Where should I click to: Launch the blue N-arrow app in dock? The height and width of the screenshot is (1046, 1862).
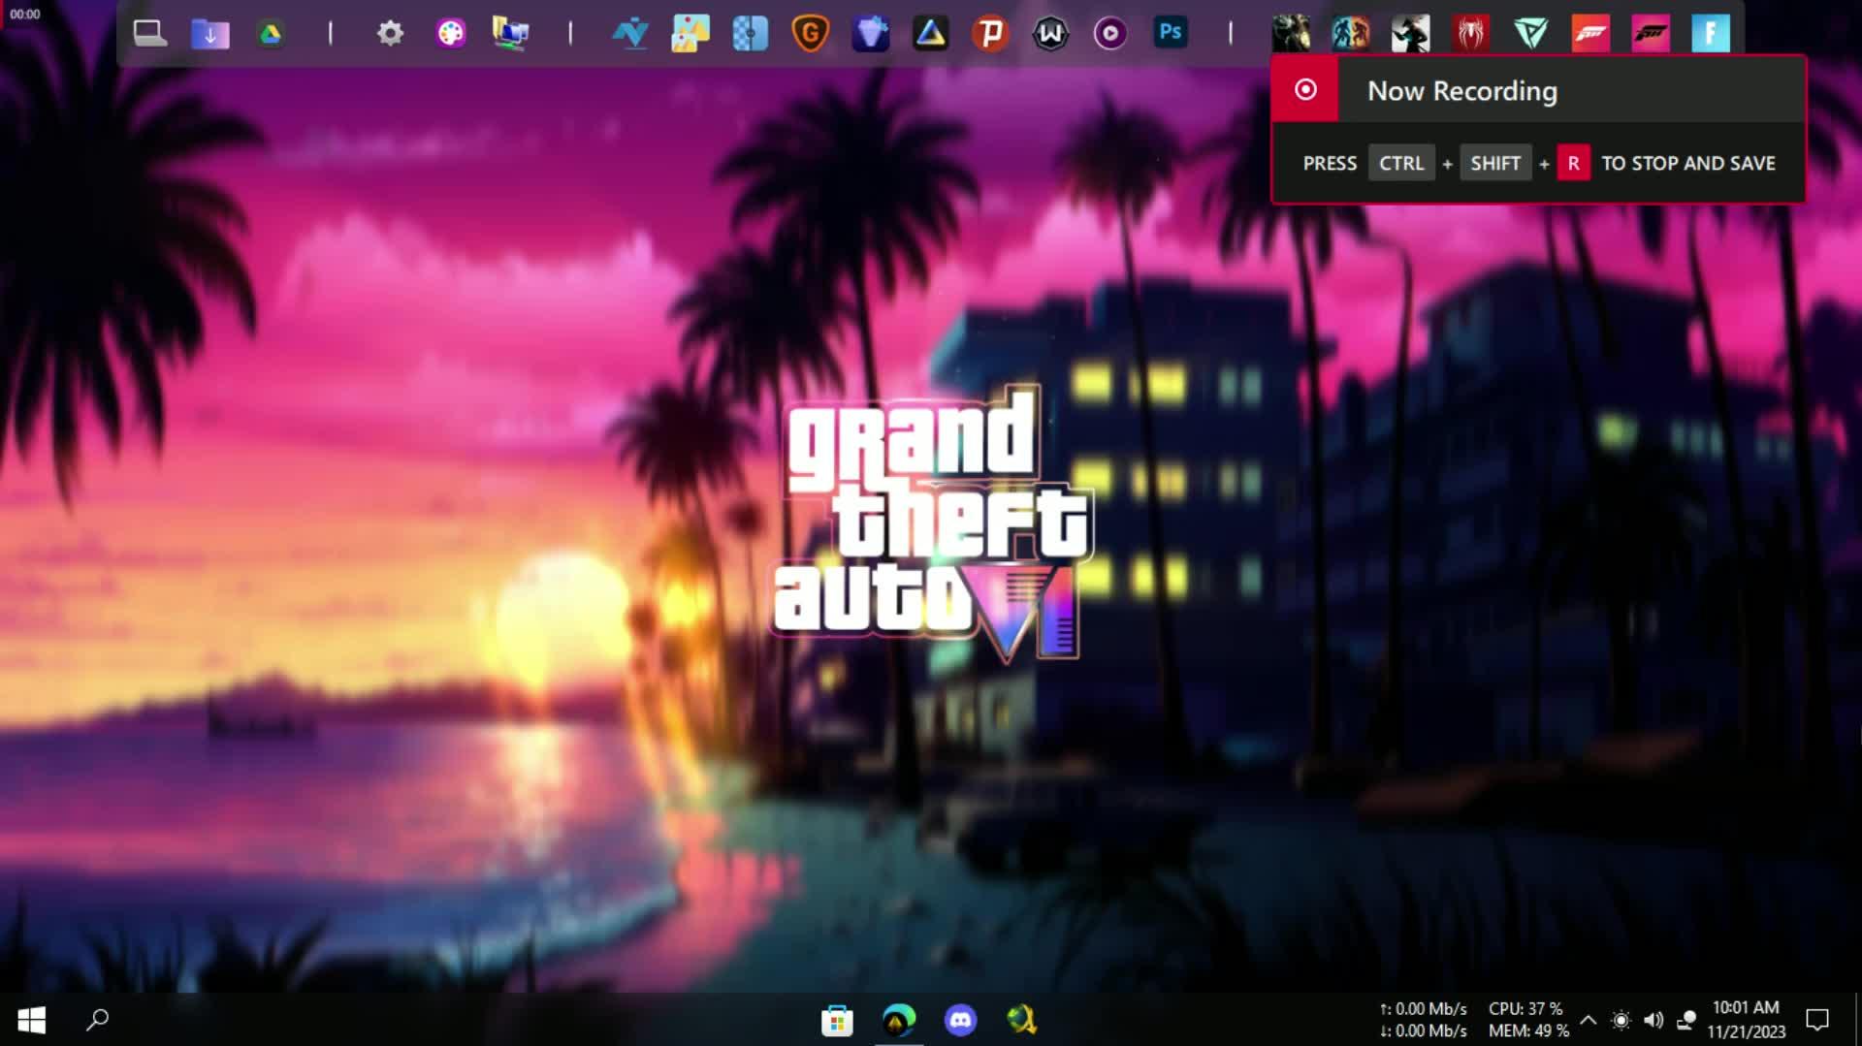click(x=630, y=34)
